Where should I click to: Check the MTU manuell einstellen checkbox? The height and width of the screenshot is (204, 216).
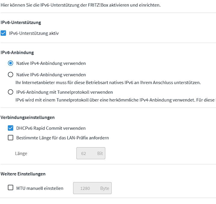(11, 188)
